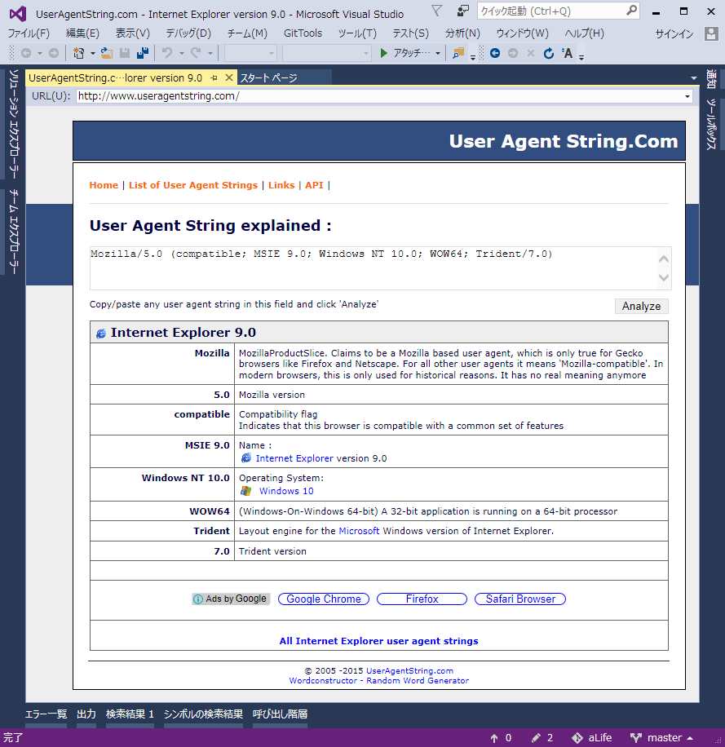Click the Visual Studio logo icon
This screenshot has height=747, width=725.
coord(18,14)
